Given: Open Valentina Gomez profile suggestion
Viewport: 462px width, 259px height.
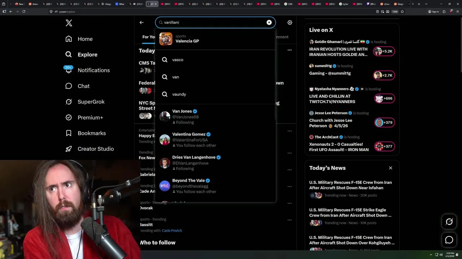Looking at the screenshot, I should [x=215, y=140].
